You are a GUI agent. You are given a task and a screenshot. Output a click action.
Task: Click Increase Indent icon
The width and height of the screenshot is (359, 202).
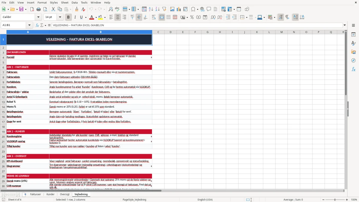click(x=228, y=17)
